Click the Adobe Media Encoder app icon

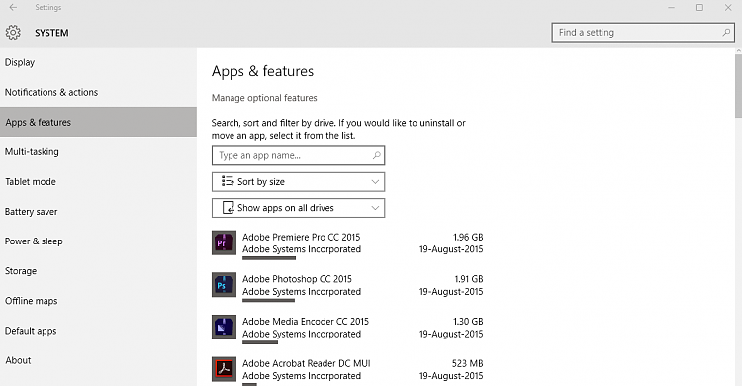point(224,328)
